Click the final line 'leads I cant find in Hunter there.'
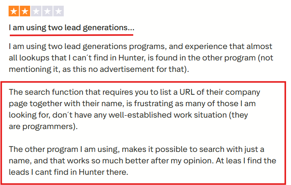 pyautogui.click(x=69, y=172)
